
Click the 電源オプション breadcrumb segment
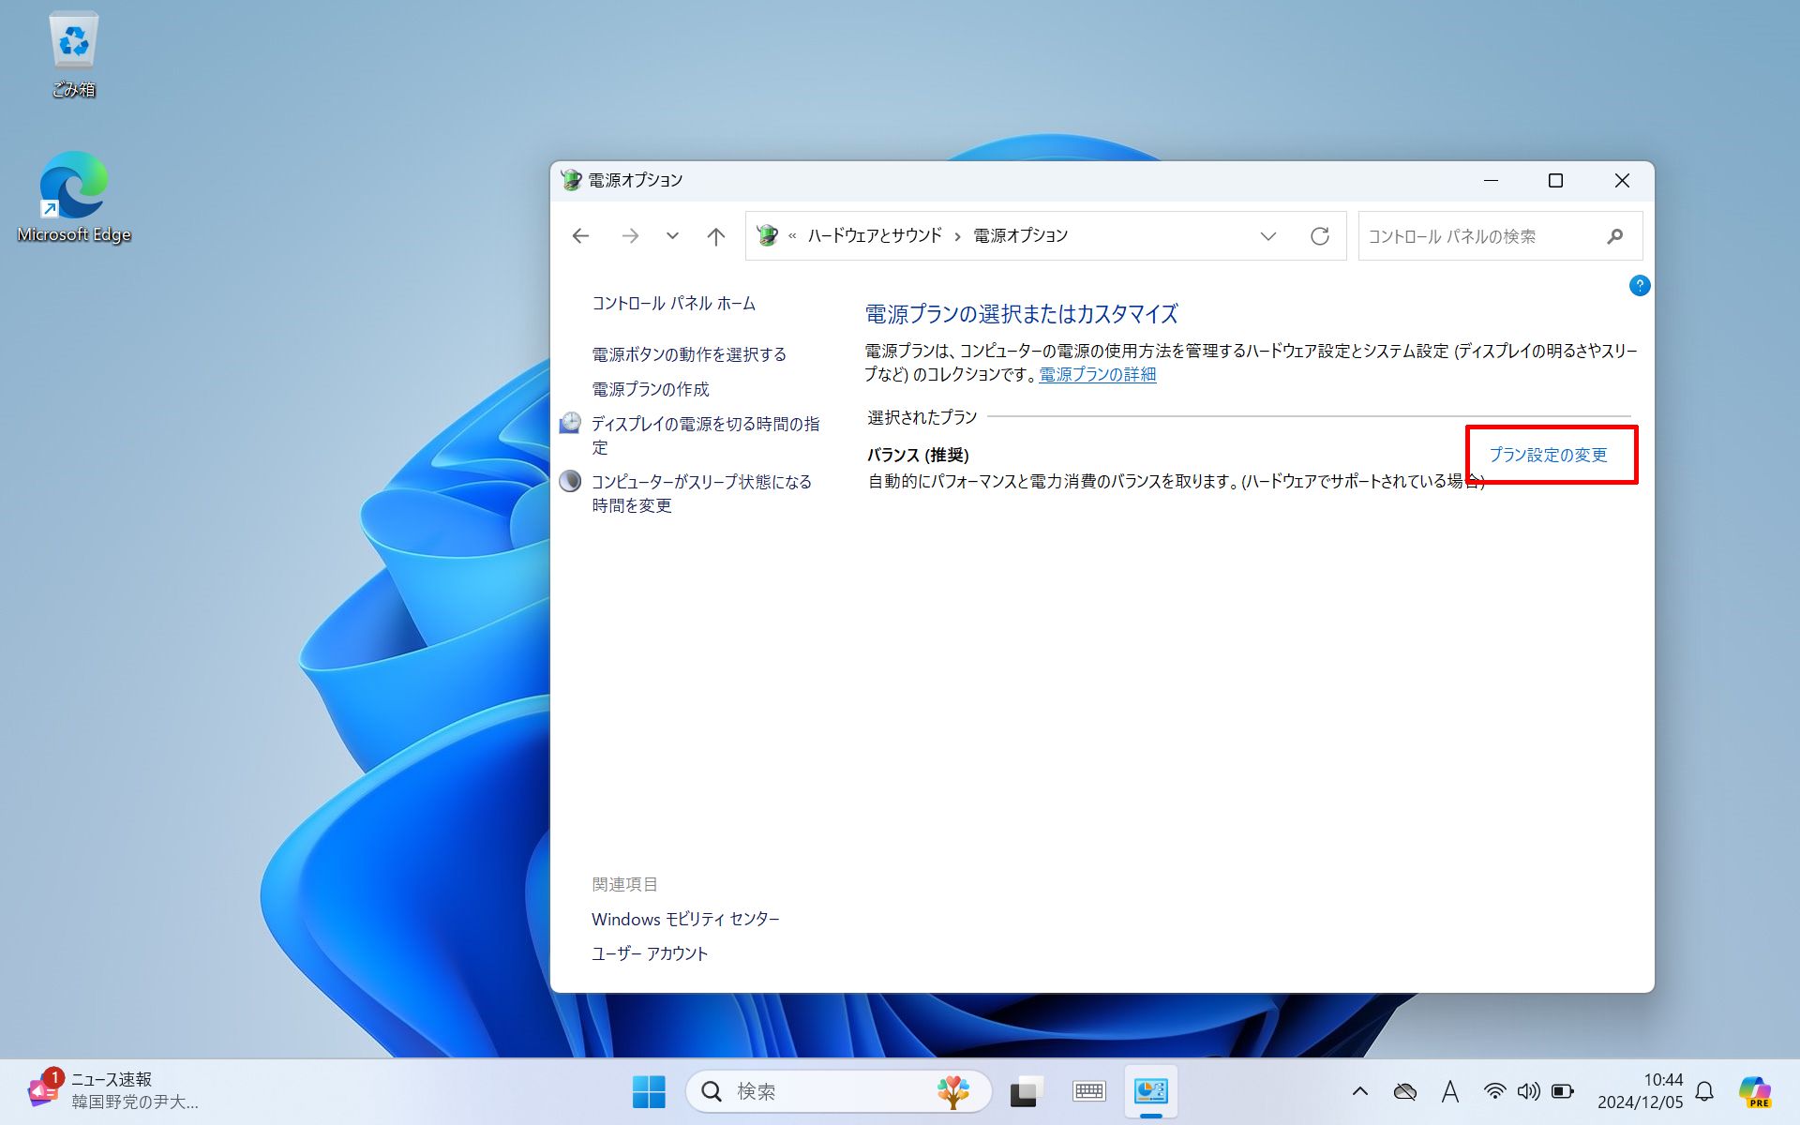(1021, 235)
